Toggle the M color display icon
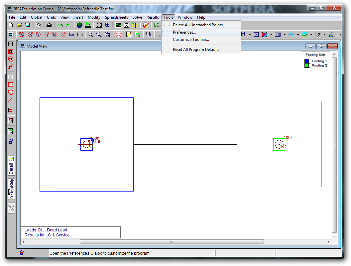 243,35
